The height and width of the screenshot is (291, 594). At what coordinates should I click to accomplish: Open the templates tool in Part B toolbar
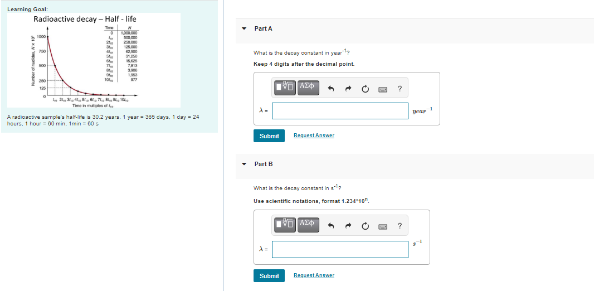click(285, 224)
